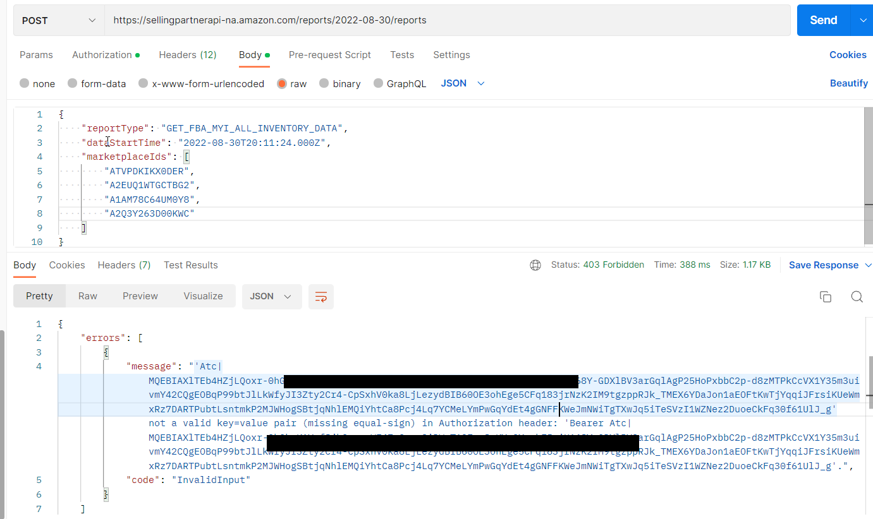Copy the response with the copy icon

pyautogui.click(x=825, y=297)
